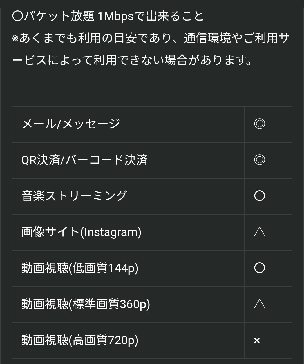This screenshot has height=364, width=304.
Task: Click the double-circle symbol for メール/メッセージ
Action: coord(260,124)
